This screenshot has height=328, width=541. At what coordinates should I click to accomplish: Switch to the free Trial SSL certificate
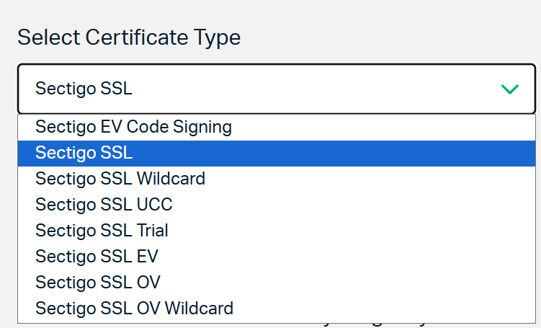coord(102,231)
